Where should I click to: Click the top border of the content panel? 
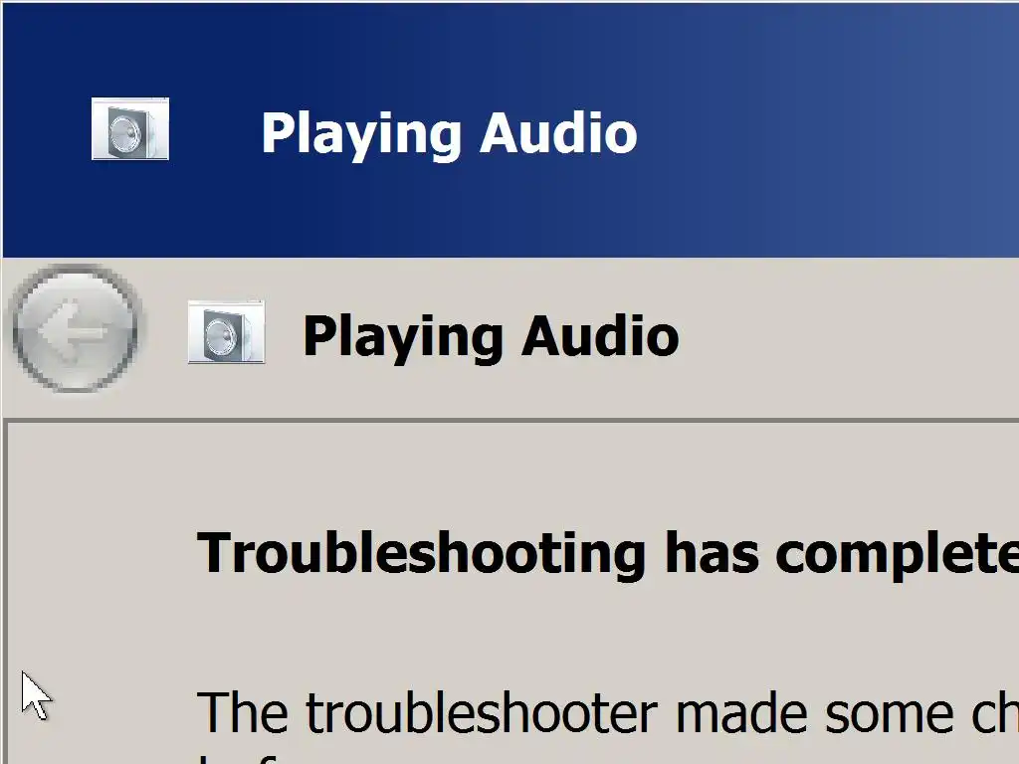coord(510,422)
